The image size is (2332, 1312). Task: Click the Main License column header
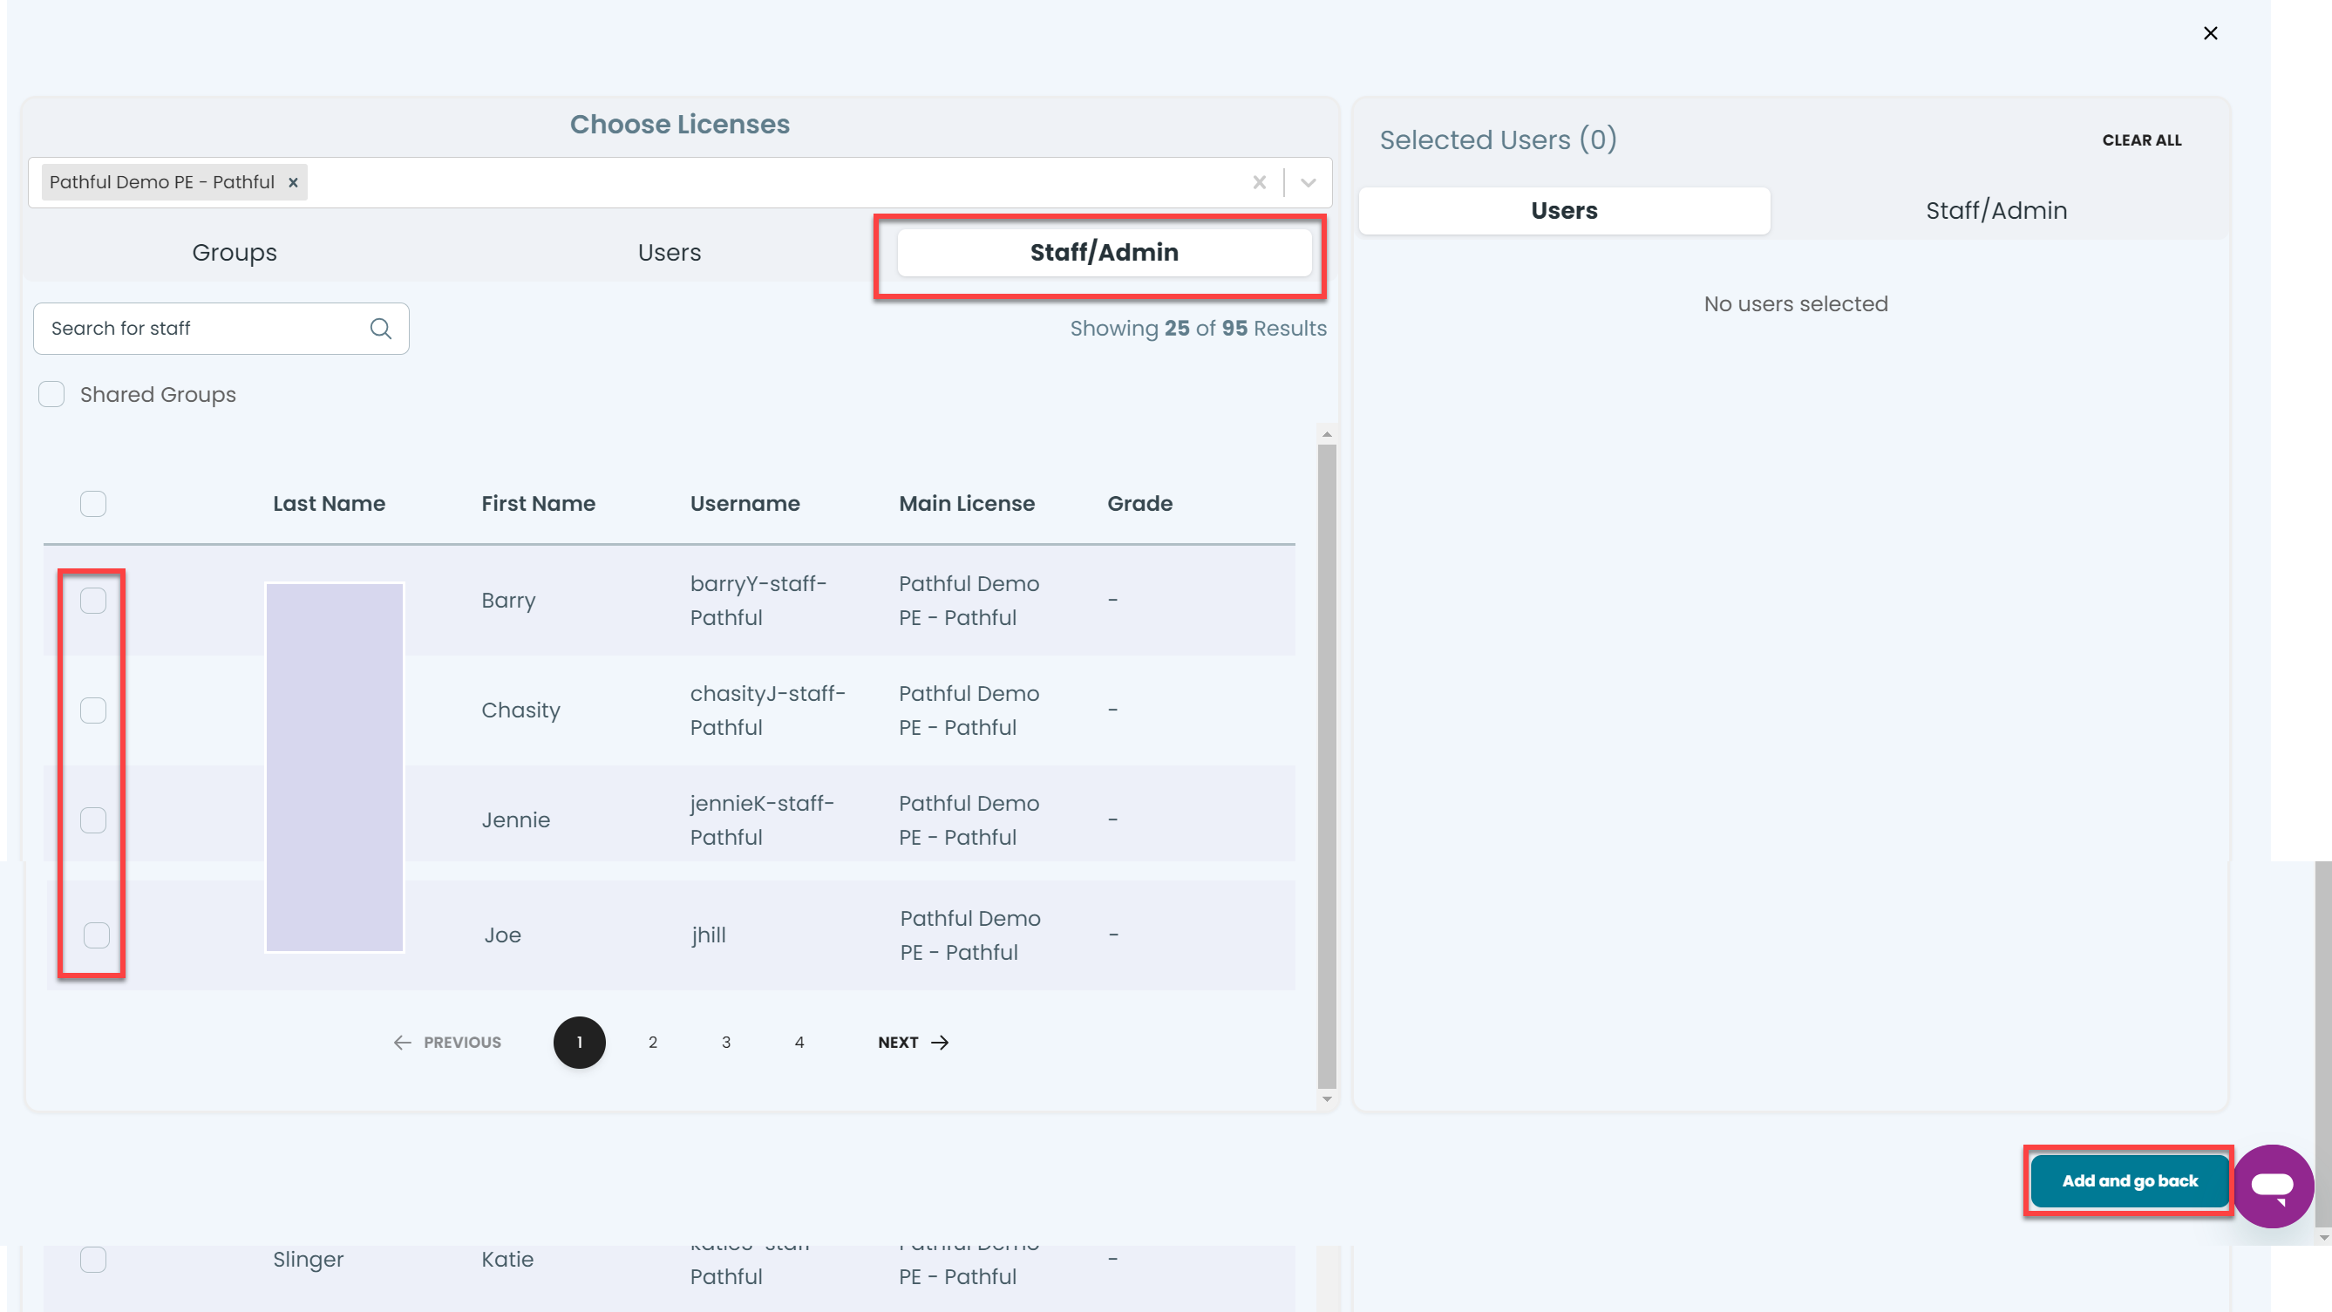[967, 503]
